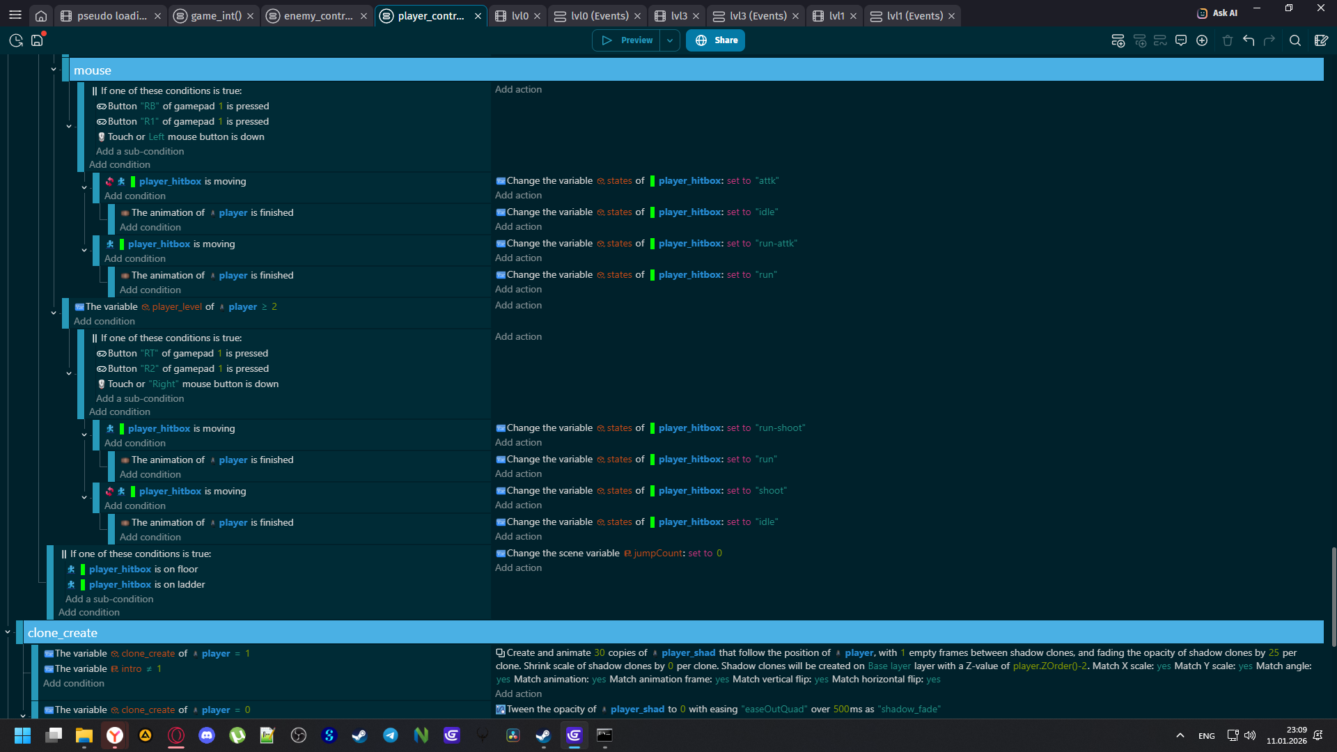1337x752 pixels.
Task: Open the Preview dropdown arrow
Action: coord(670,40)
